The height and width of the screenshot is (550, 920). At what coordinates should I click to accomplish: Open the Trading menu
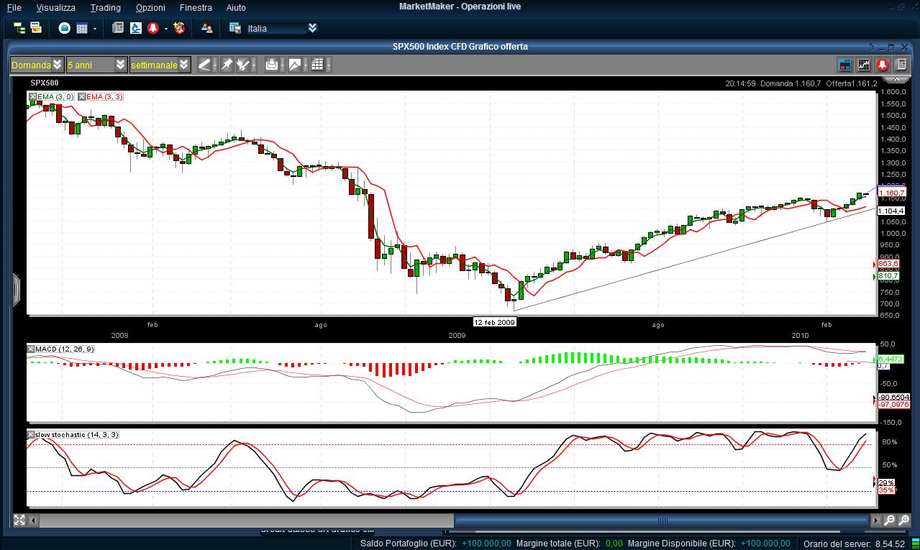point(105,7)
